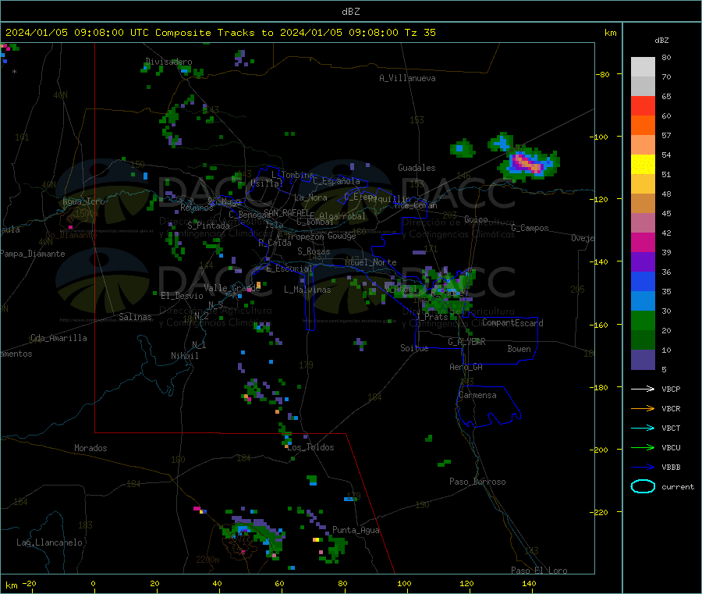Click the Divisadero map label
This screenshot has width=702, height=594.
[168, 62]
